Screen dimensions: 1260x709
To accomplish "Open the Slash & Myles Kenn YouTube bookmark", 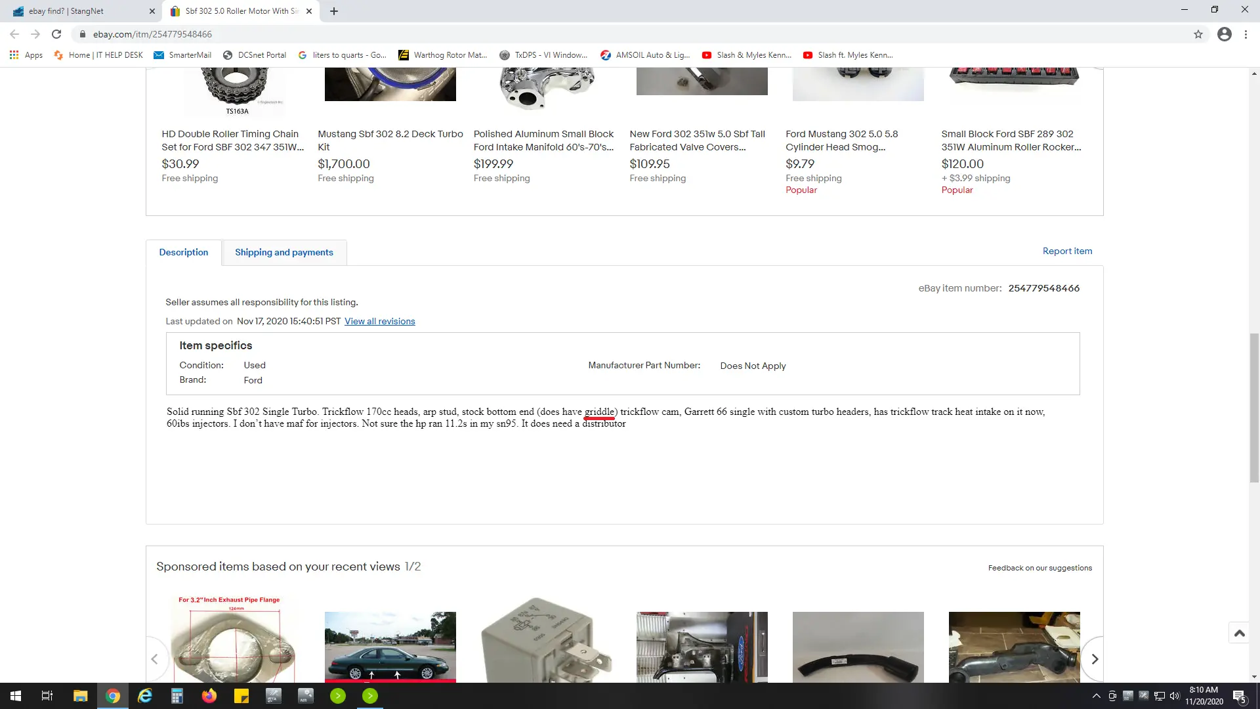I will click(747, 55).
